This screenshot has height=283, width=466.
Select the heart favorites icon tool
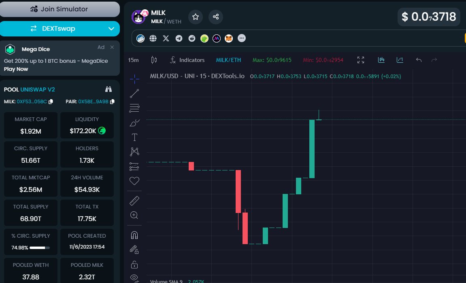[134, 181]
